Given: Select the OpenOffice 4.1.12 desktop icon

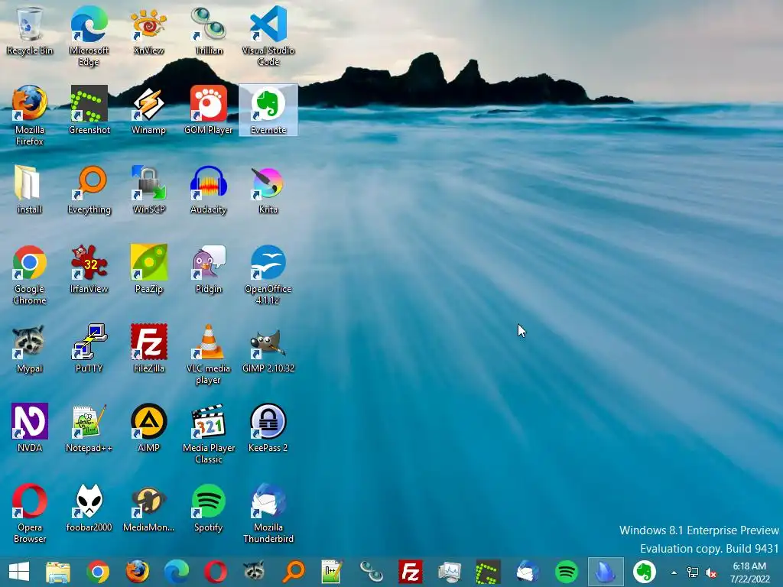Looking at the screenshot, I should pos(268,274).
